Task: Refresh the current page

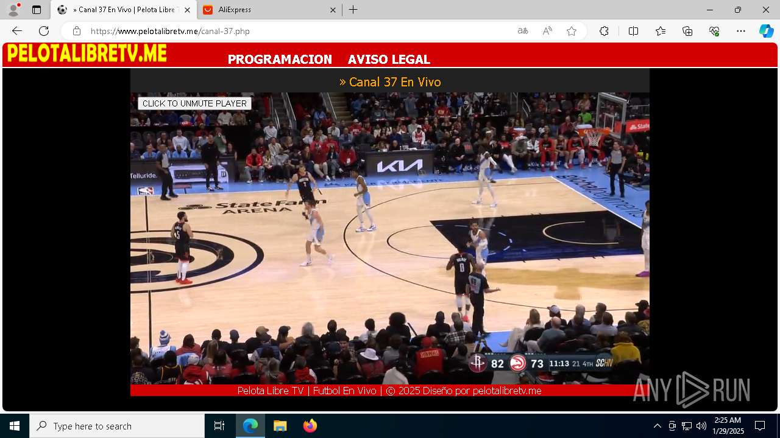Action: [x=44, y=31]
